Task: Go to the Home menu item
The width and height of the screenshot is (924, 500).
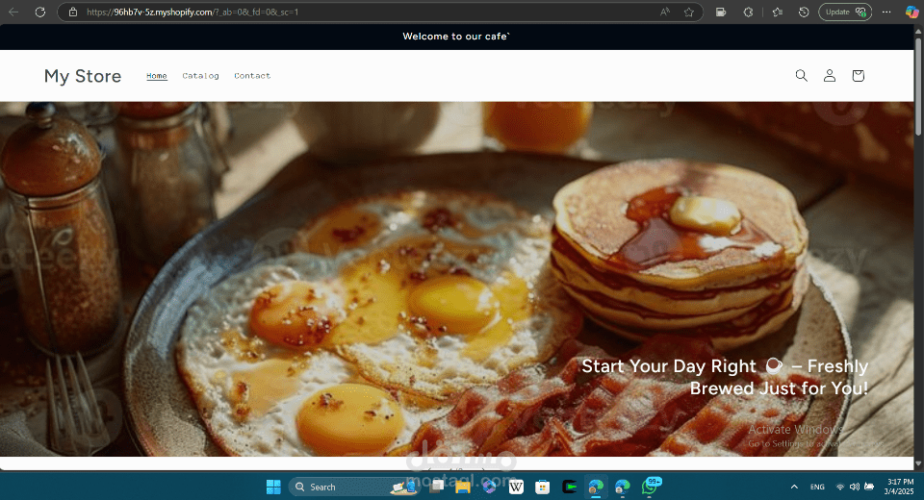Action: 157,75
